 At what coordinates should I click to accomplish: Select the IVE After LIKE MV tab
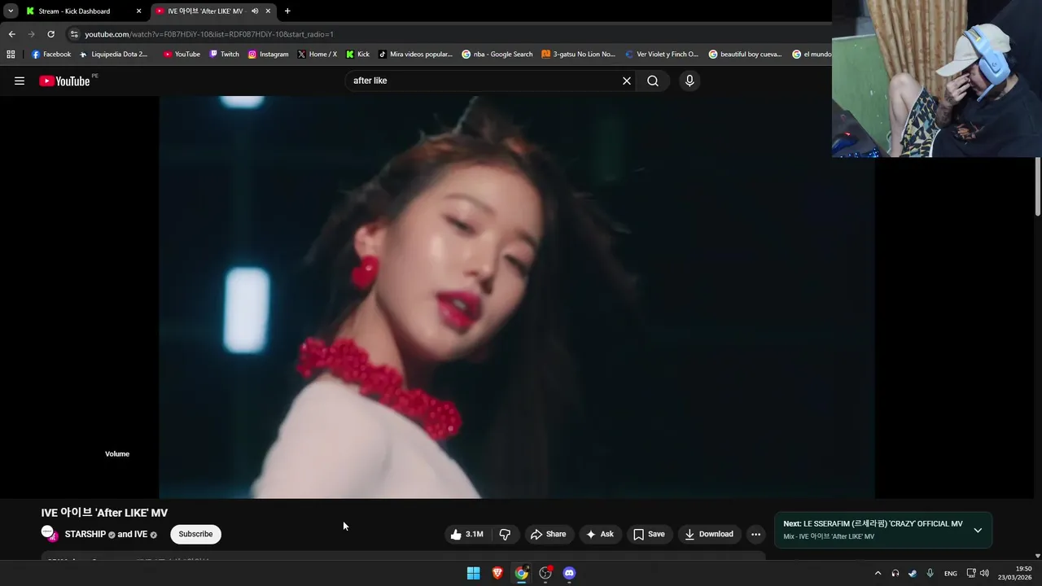click(x=205, y=11)
